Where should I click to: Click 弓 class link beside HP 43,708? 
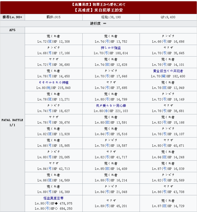(165, 192)
